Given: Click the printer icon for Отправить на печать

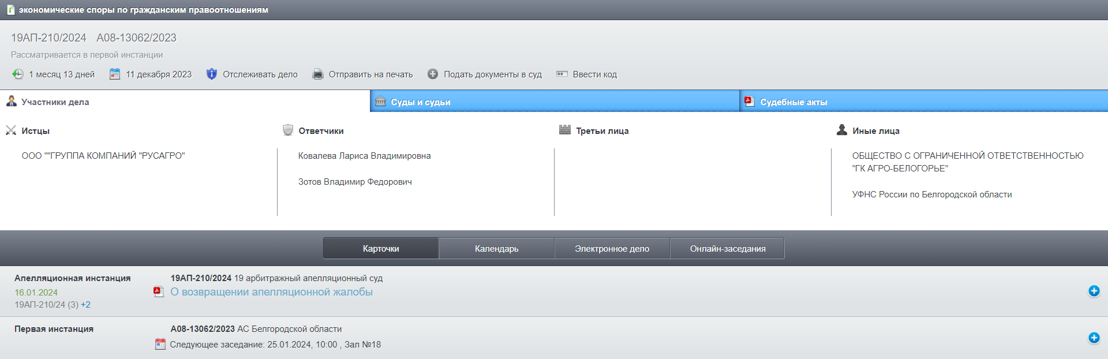Looking at the screenshot, I should coord(318,74).
